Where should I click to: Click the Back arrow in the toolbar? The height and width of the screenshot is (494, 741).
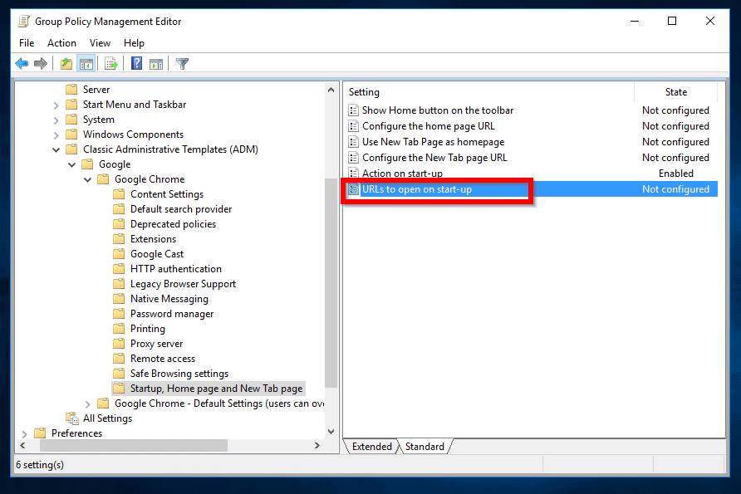click(22, 64)
